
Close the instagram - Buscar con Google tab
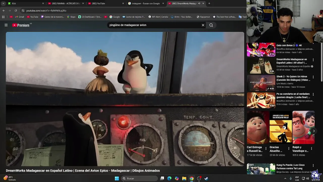[x=163, y=4]
